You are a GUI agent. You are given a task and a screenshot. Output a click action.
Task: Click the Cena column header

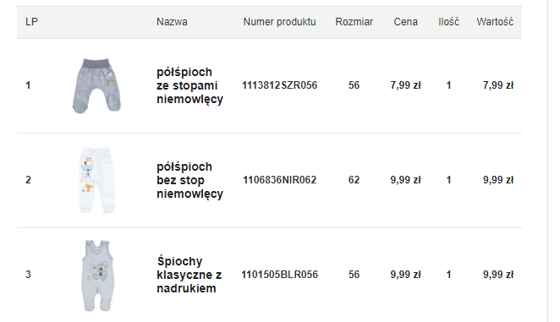click(406, 22)
